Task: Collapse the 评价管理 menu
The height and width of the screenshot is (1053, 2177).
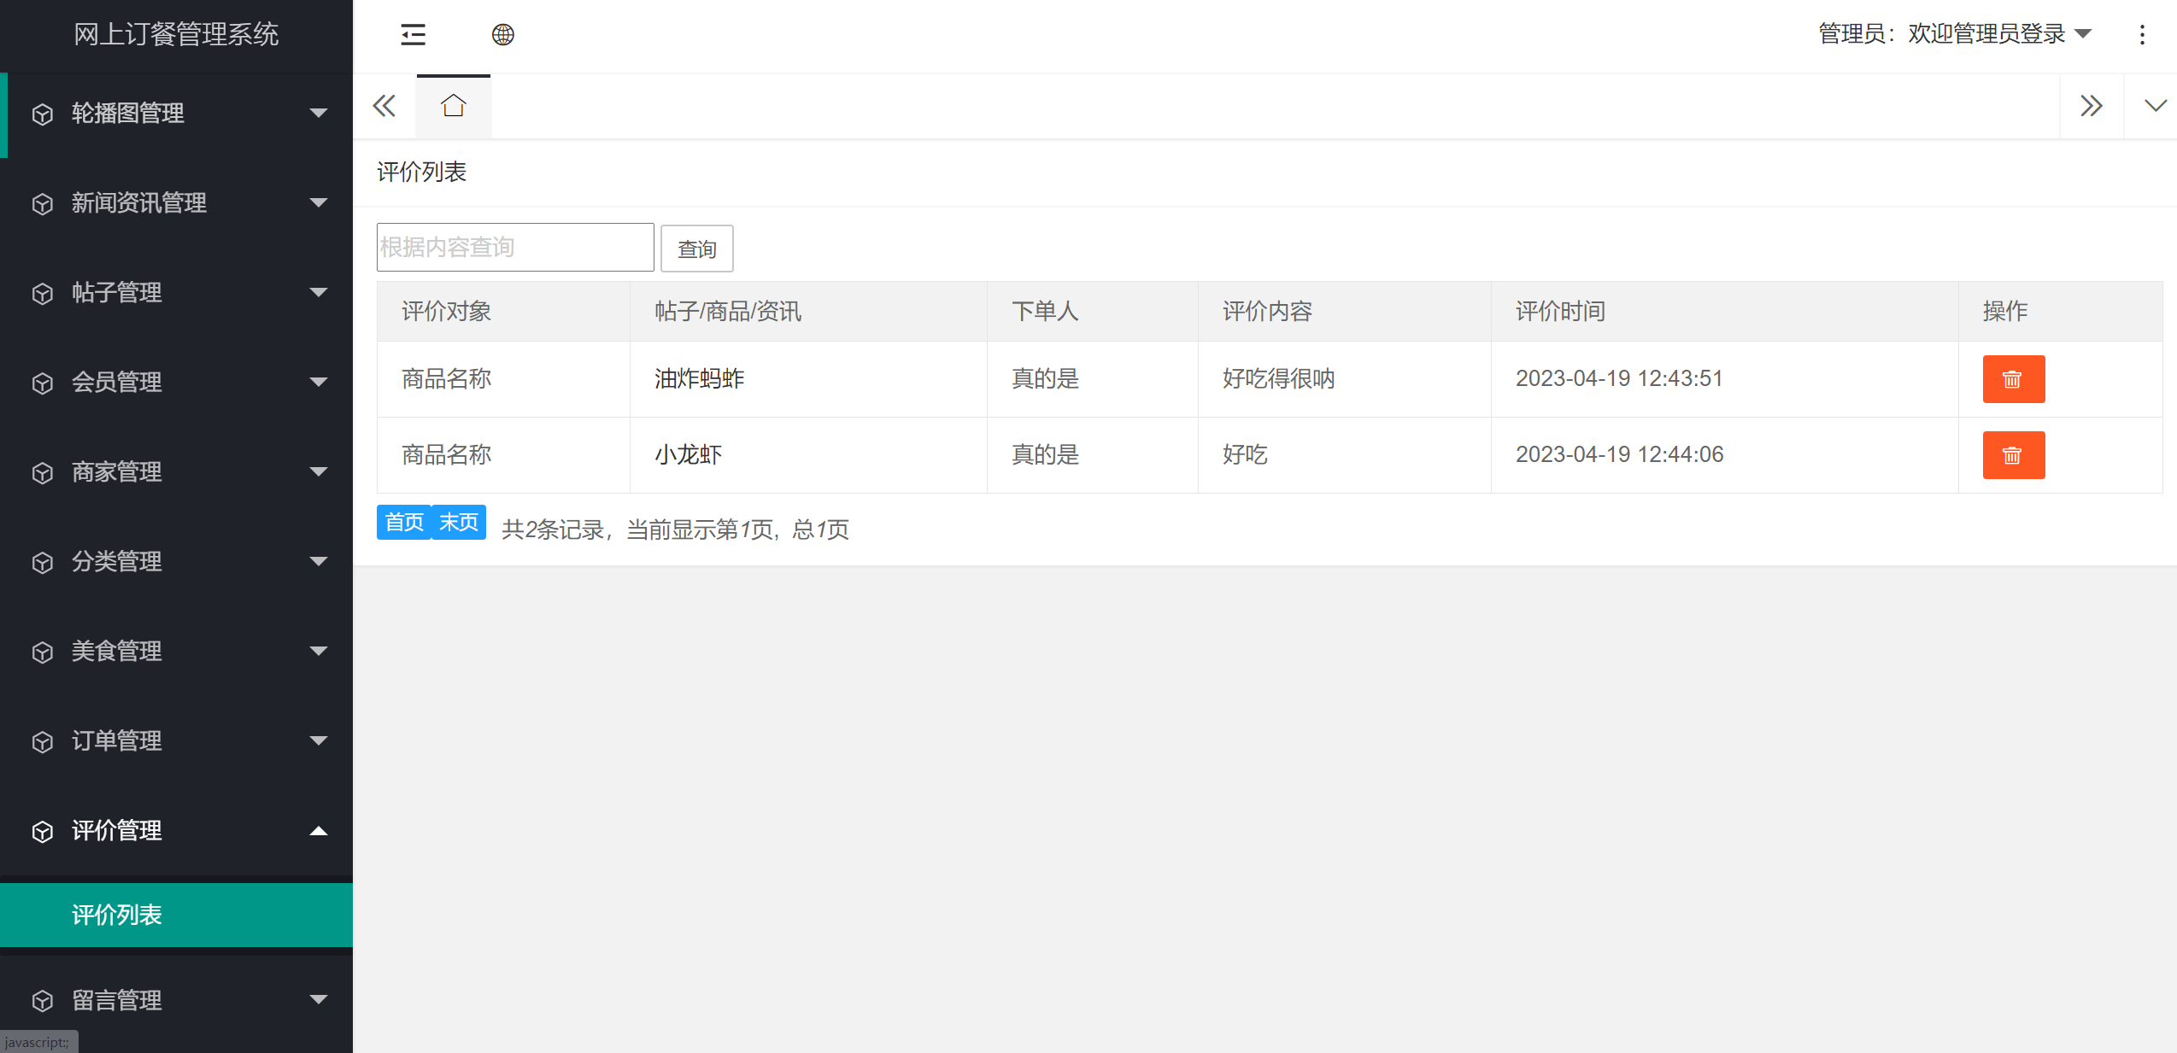Action: tap(177, 830)
